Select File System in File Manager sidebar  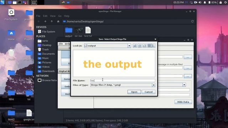point(46,32)
